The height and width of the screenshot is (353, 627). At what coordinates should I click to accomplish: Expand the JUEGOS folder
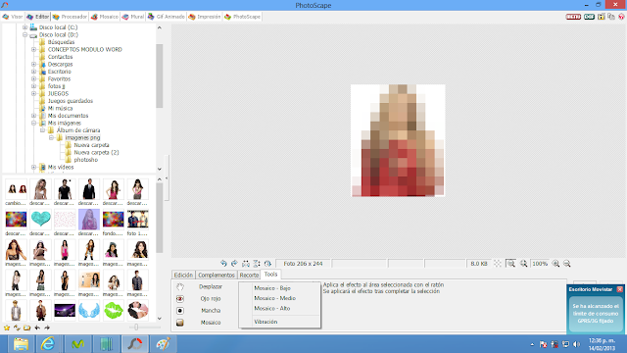pos(33,94)
